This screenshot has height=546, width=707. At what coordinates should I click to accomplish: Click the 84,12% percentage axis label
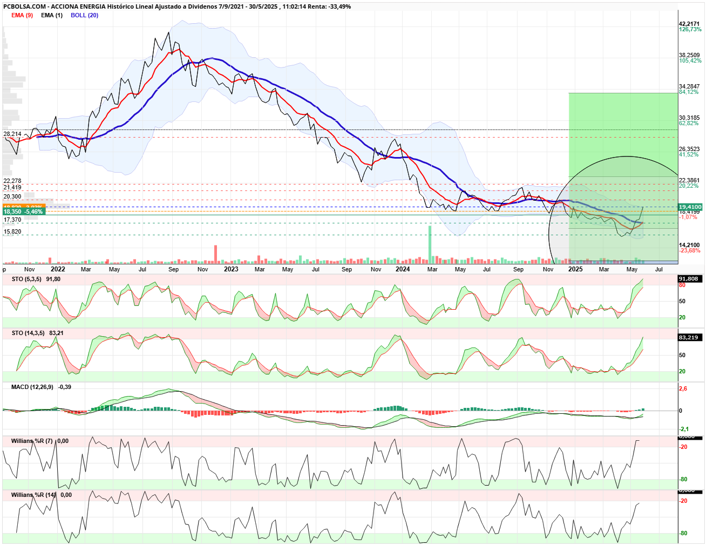click(x=689, y=92)
